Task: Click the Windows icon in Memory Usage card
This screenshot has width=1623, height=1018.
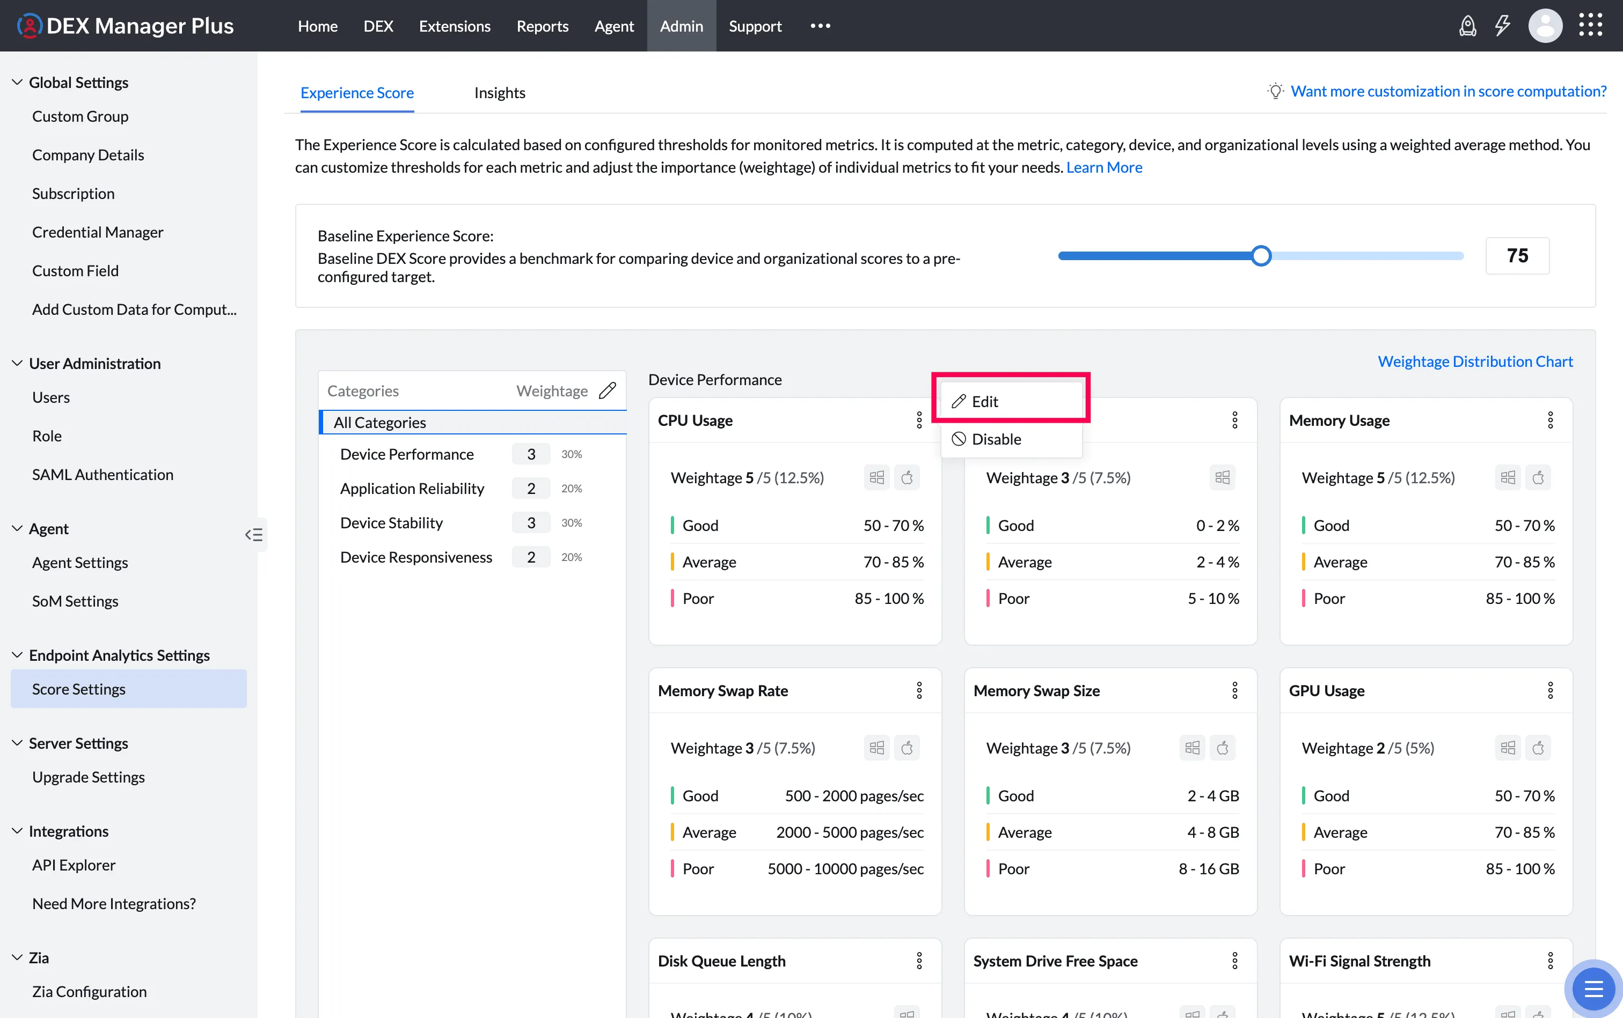Action: point(1508,477)
